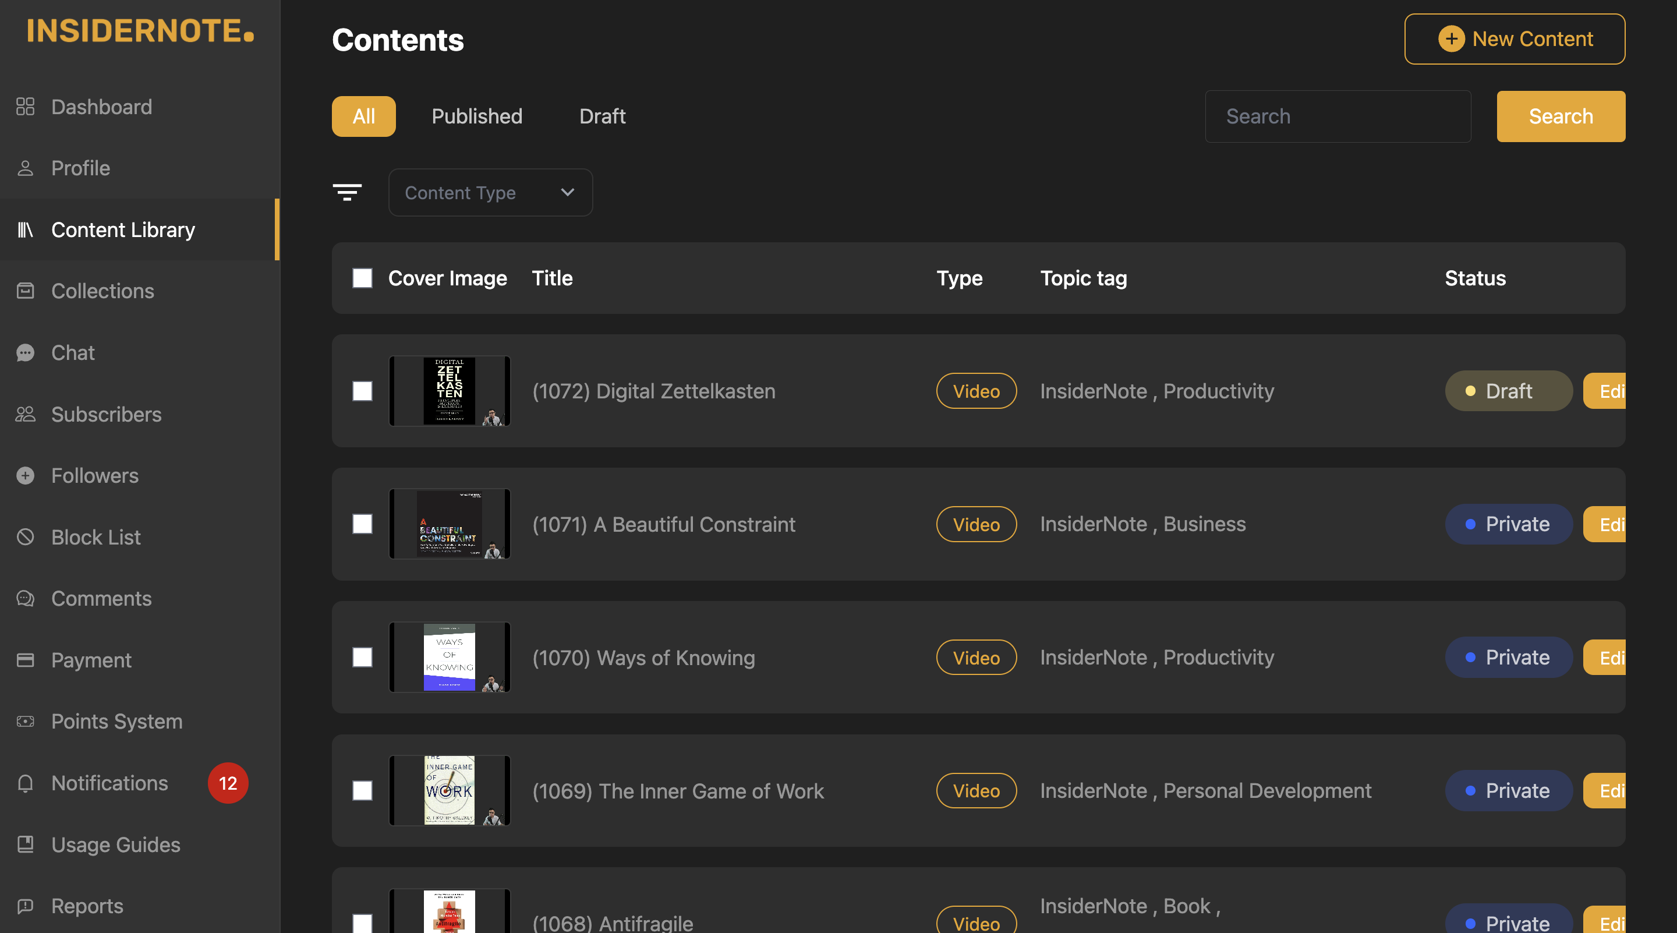Image resolution: width=1677 pixels, height=933 pixels.
Task: Click title '(1070) Ways of Knowing'
Action: coord(643,658)
